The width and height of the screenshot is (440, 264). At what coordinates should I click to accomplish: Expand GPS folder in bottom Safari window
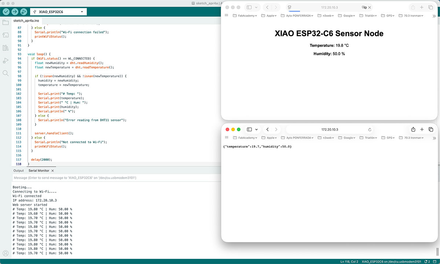[388, 138]
